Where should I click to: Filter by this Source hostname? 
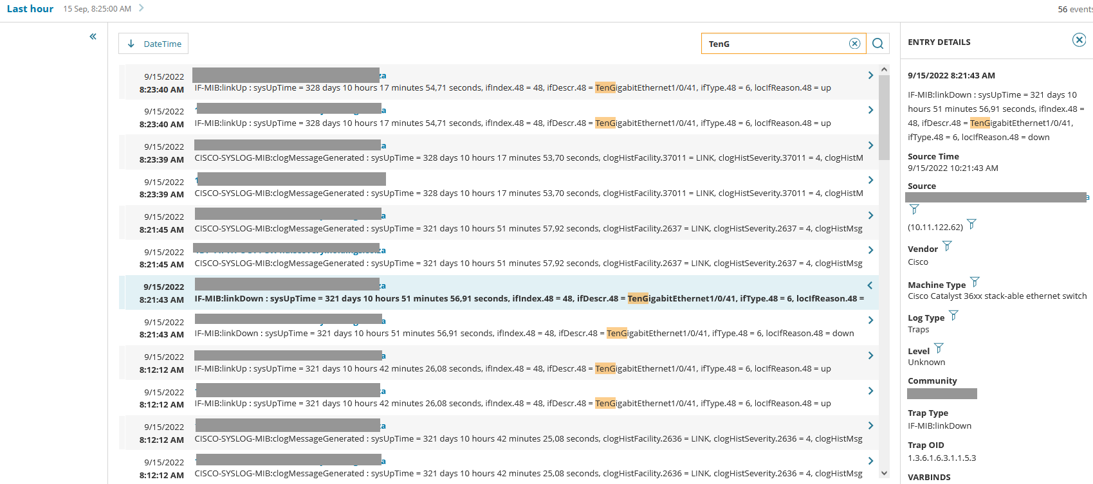point(914,210)
